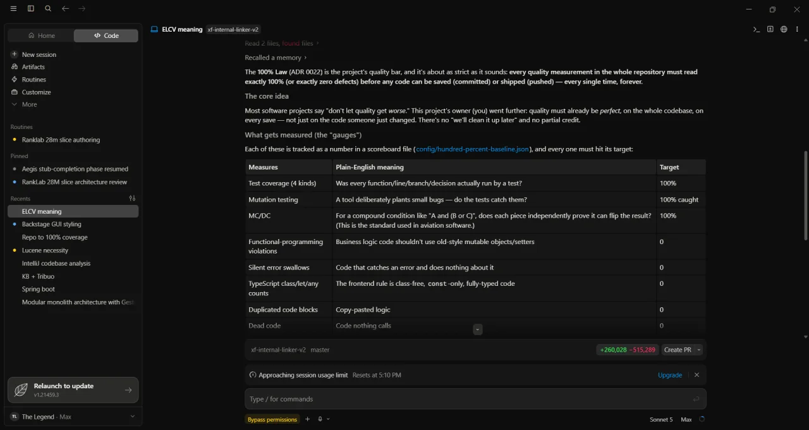Click the 'Mutation testing' table cell

click(x=289, y=200)
